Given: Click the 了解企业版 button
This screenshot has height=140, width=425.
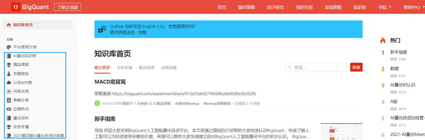Looking at the screenshot, I should (67, 7).
